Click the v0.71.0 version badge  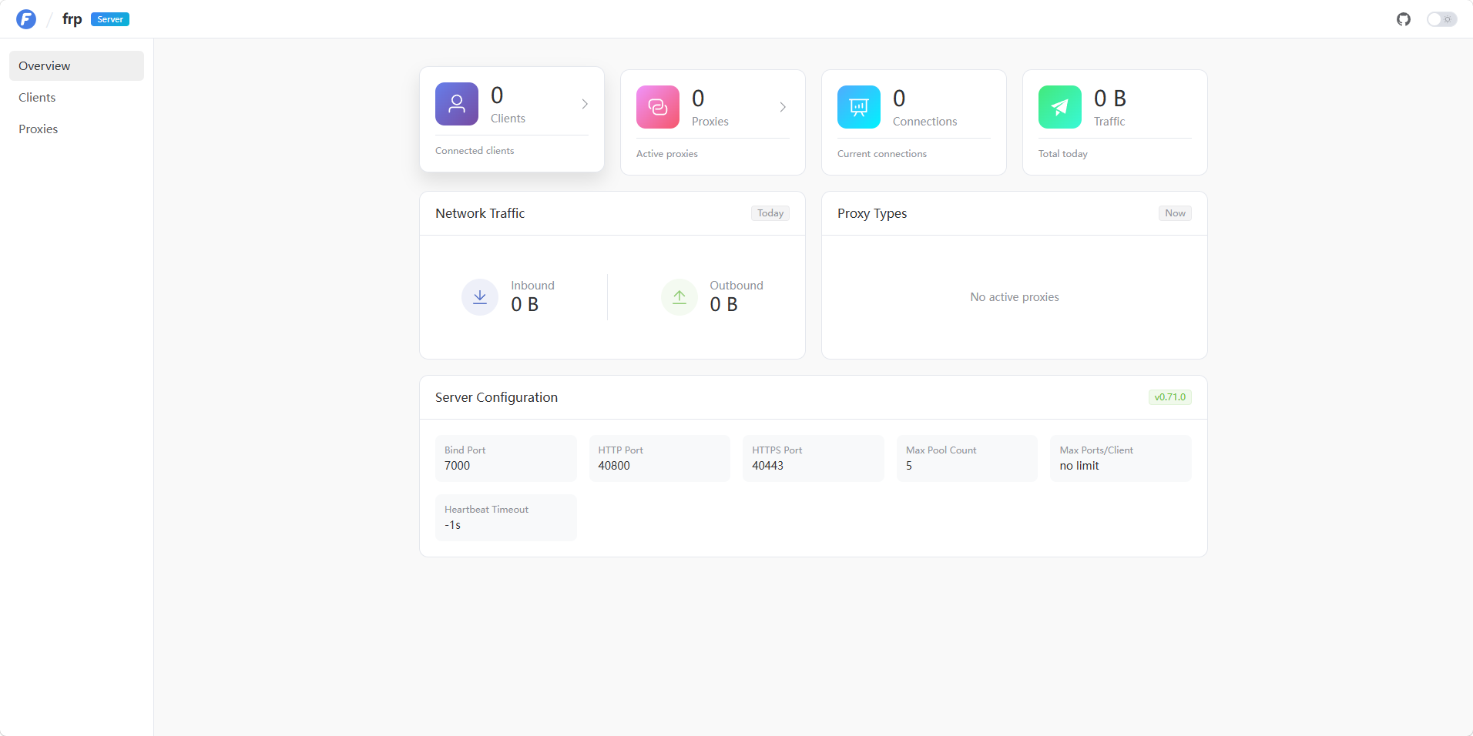point(1169,397)
